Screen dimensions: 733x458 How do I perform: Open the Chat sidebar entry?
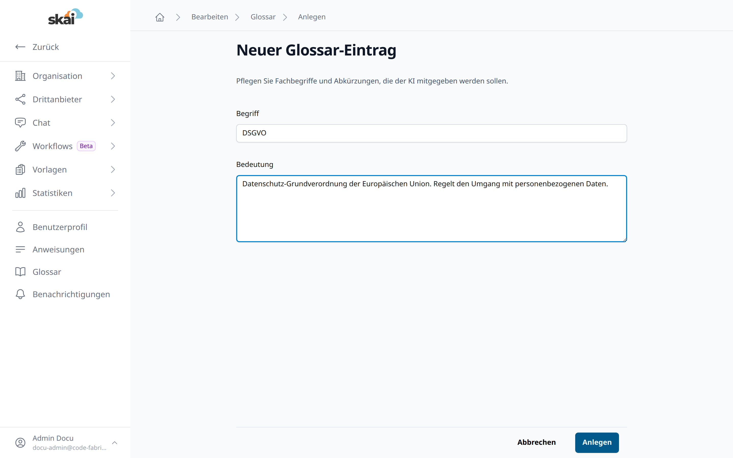[65, 123]
